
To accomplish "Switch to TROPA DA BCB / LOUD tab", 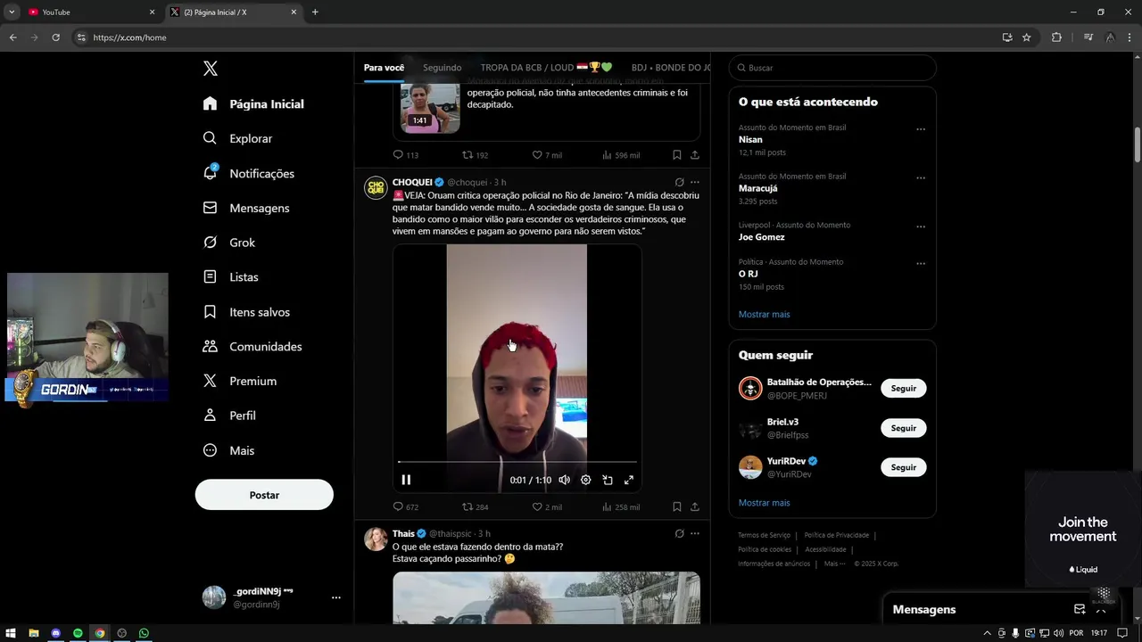I will [x=546, y=68].
